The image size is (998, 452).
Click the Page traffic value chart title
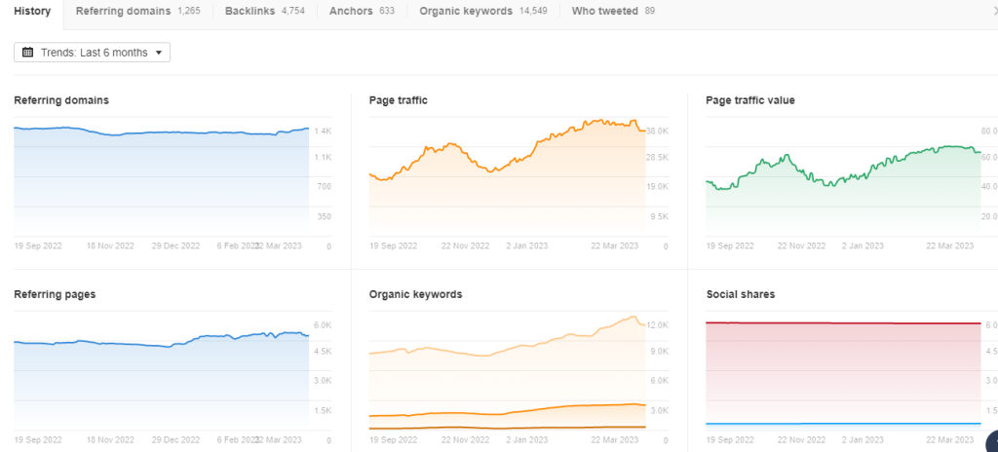(750, 100)
